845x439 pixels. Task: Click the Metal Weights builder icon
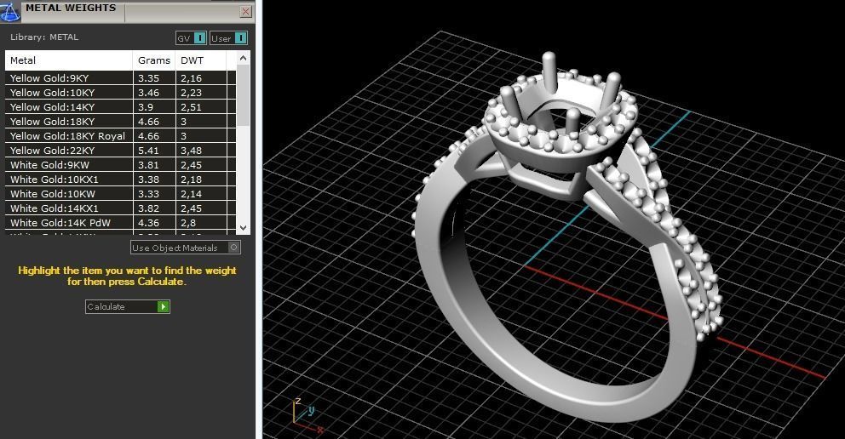(9, 11)
